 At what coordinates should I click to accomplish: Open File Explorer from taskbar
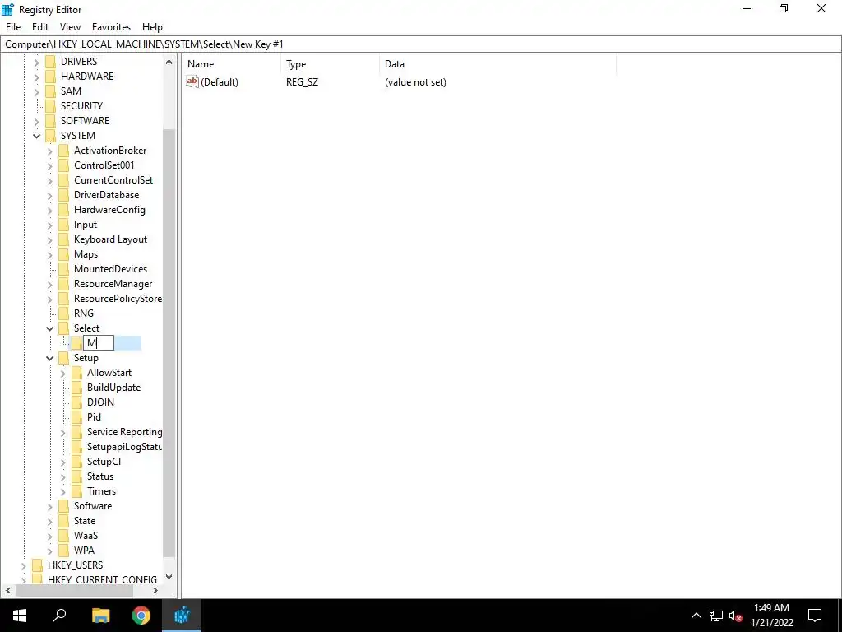point(100,616)
